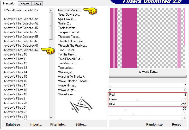Select Andrew's Filter Collection 58
This screenshot has width=189, height=130.
click(x=21, y=32)
